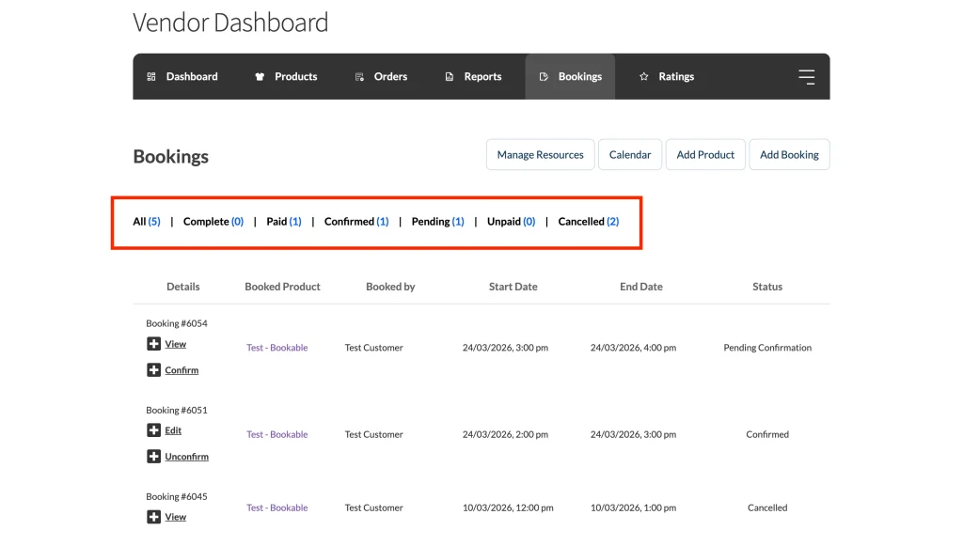Click the Booked Product column header

[x=282, y=287]
